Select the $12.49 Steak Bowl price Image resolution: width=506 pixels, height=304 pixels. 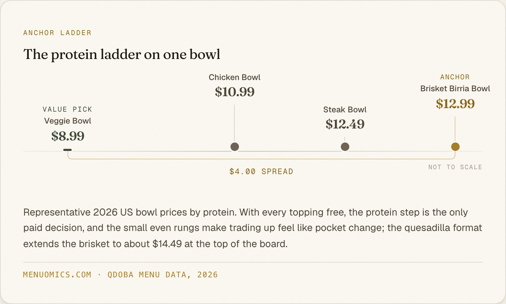pos(345,124)
